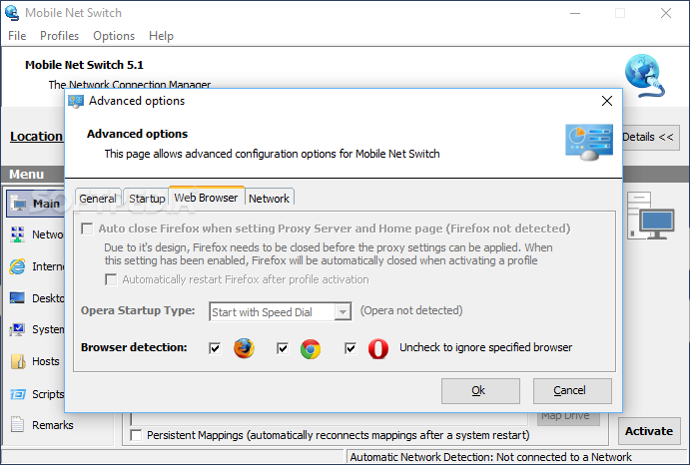The width and height of the screenshot is (690, 465).
Task: Click the Activate button
Action: click(x=649, y=431)
